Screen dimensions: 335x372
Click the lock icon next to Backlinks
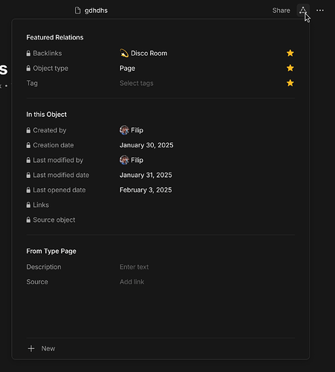(28, 53)
